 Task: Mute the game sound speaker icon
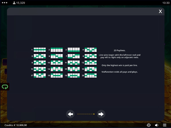(157, 125)
